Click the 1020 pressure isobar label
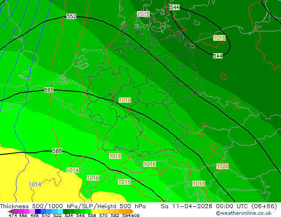The height and width of the screenshot is (217, 281). pyautogui.click(x=222, y=167)
